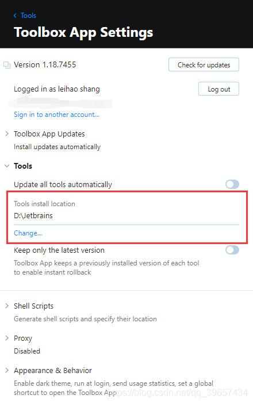
Task: Go back via the Tools link
Action: [28, 16]
